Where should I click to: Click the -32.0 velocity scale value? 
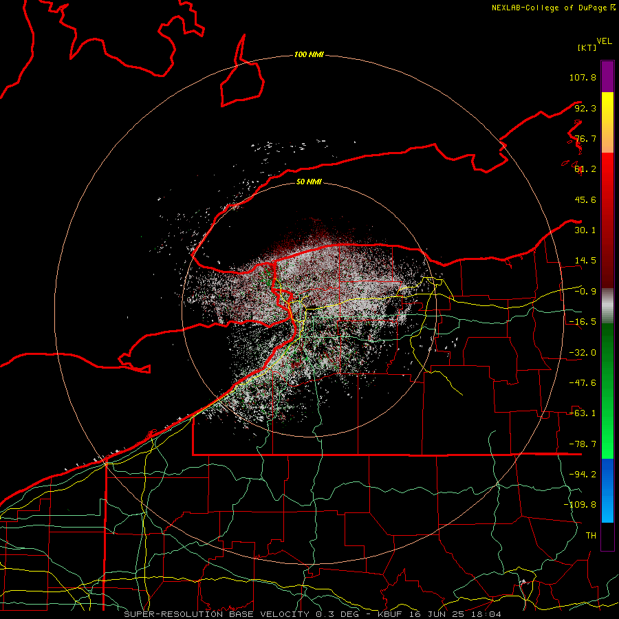tap(583, 353)
